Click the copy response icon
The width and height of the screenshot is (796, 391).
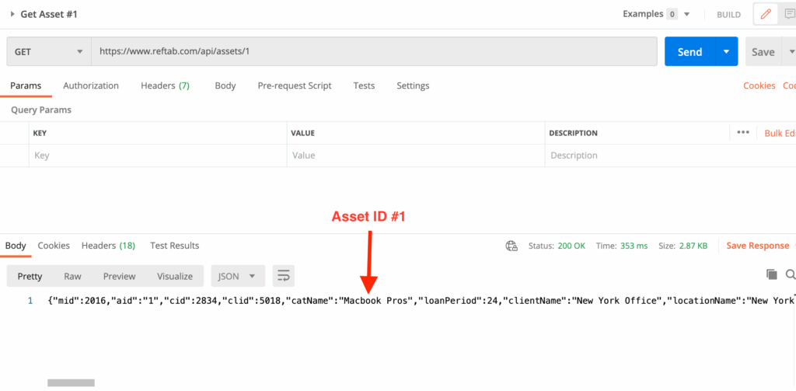pos(771,274)
